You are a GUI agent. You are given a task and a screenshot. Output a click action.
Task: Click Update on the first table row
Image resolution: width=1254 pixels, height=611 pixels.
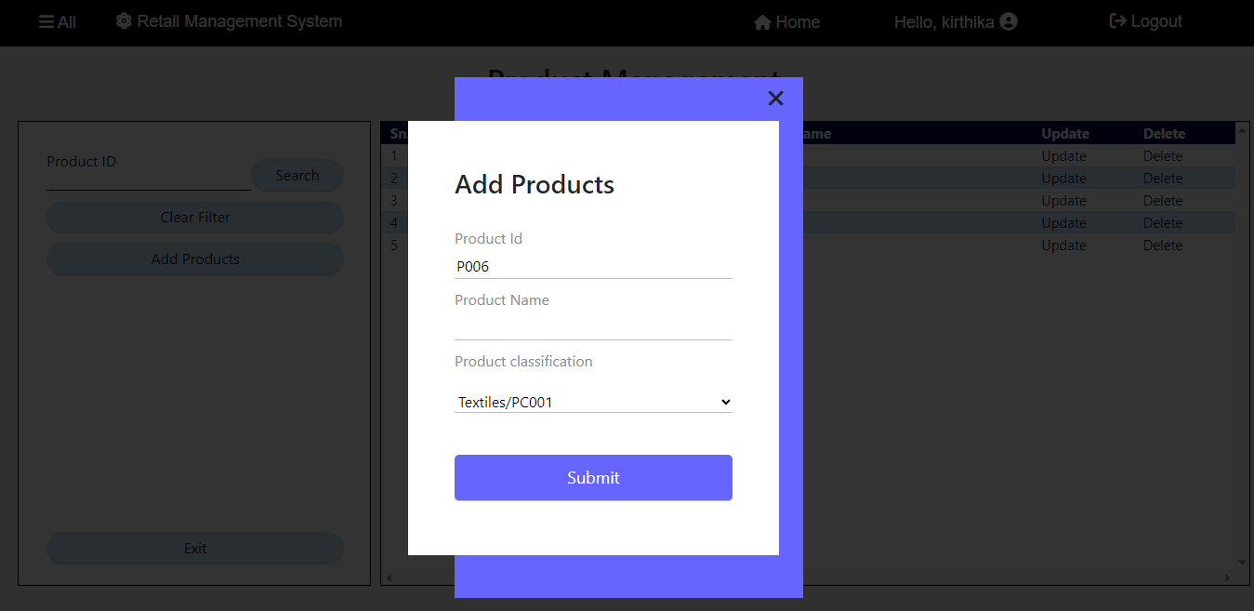point(1063,155)
